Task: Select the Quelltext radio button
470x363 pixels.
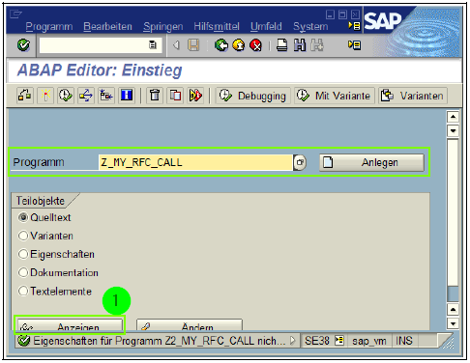Action: point(23,217)
